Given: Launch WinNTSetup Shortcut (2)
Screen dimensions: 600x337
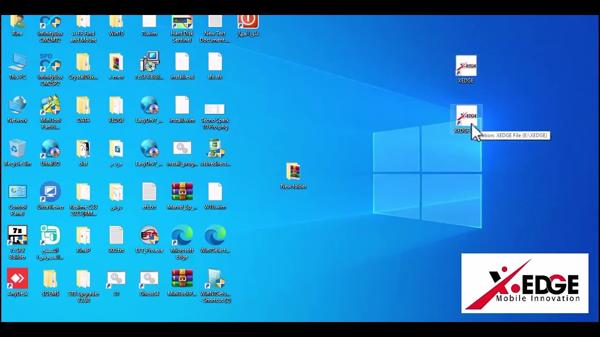Looking at the screenshot, I should coord(215,286).
